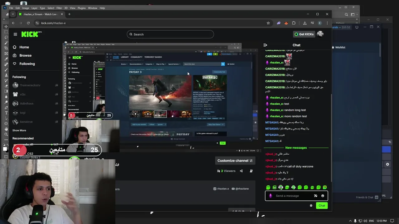This screenshot has height=224, width=399.
Task: Click the Kick search field
Action: (x=170, y=34)
